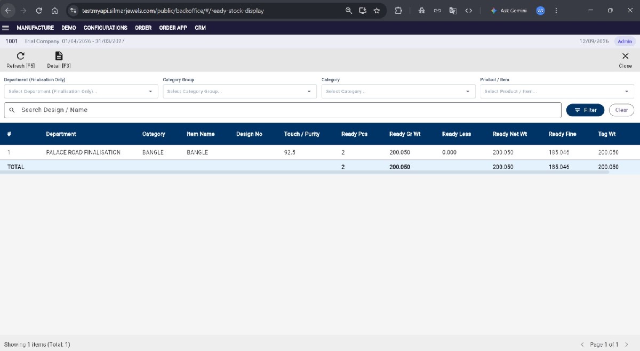Click the Refresh [F5] icon
Screen dimensions: 640x351
(x=20, y=56)
